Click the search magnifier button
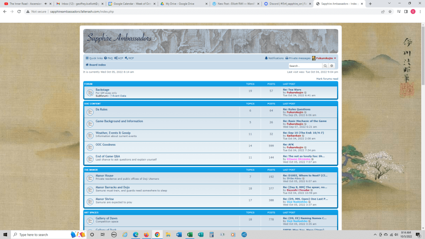The width and height of the screenshot is (425, 239). [326, 66]
